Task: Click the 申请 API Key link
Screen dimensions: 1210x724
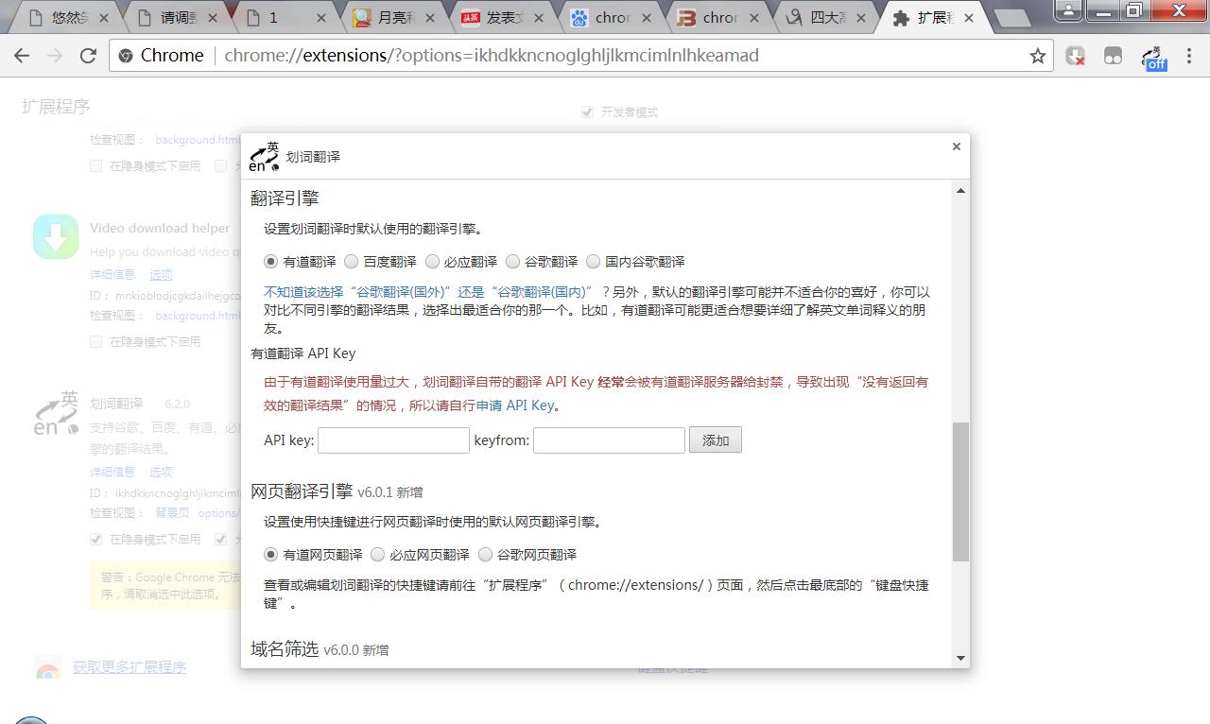Action: click(x=514, y=405)
